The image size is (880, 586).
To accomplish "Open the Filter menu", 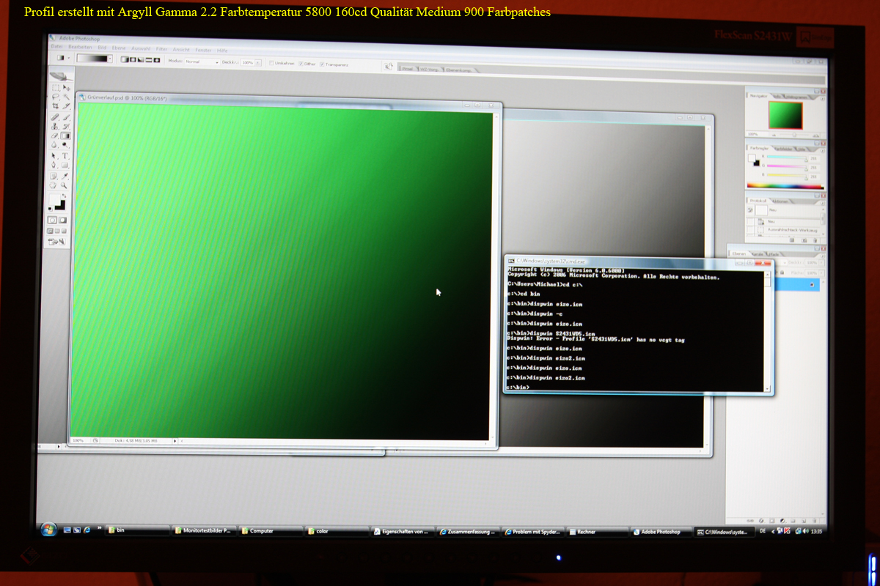I will coord(161,48).
